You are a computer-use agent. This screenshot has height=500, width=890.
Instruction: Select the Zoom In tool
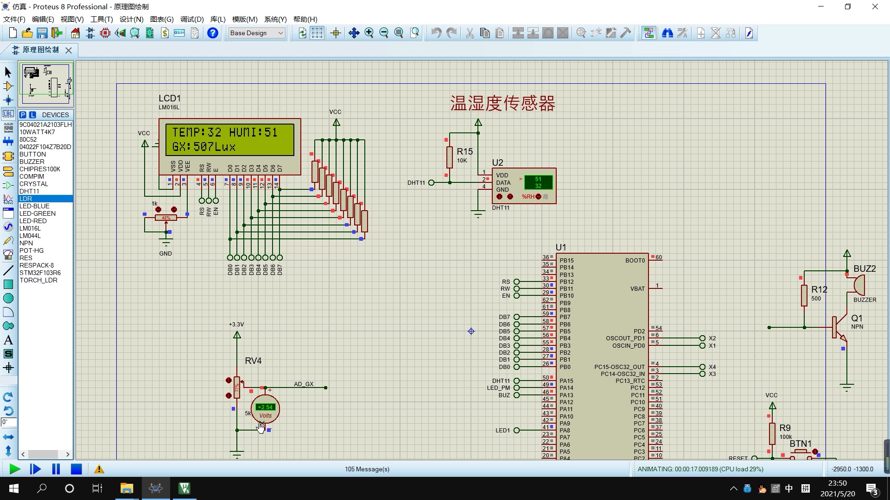[370, 33]
